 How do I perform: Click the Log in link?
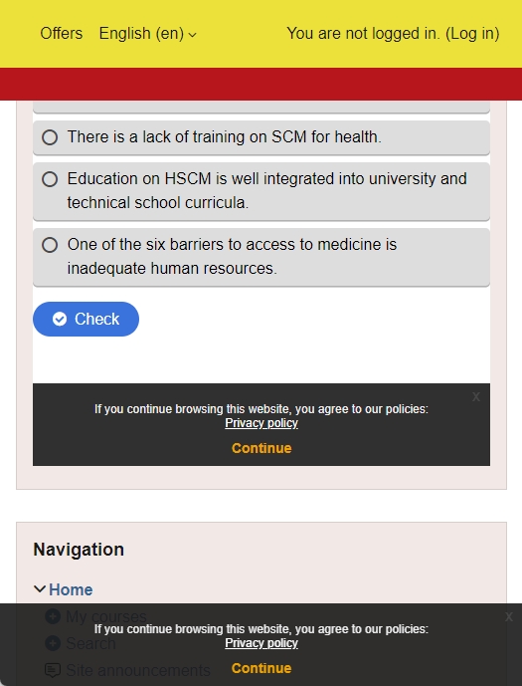pos(472,34)
